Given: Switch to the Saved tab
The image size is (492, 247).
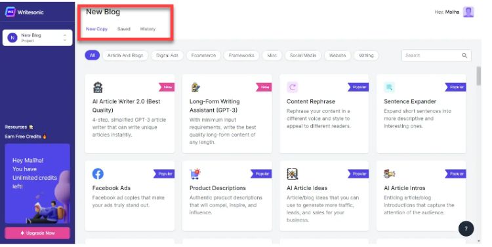Looking at the screenshot, I should (124, 29).
